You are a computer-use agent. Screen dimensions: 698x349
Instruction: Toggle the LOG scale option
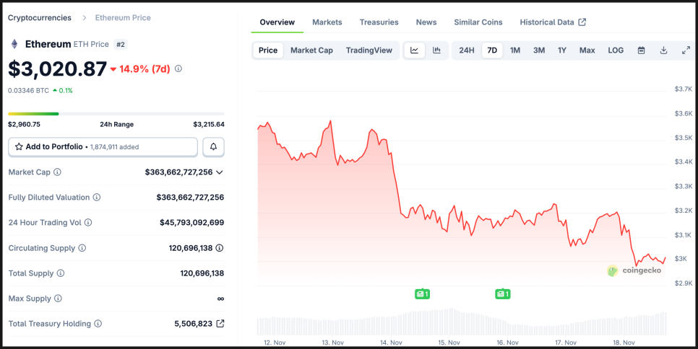point(616,50)
